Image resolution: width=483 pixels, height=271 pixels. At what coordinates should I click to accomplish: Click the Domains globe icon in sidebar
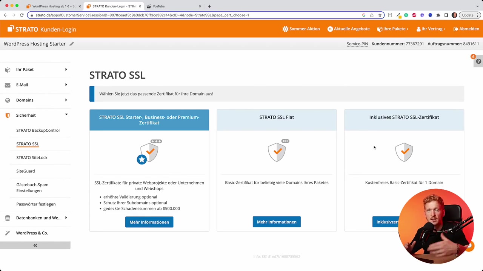(x=8, y=100)
